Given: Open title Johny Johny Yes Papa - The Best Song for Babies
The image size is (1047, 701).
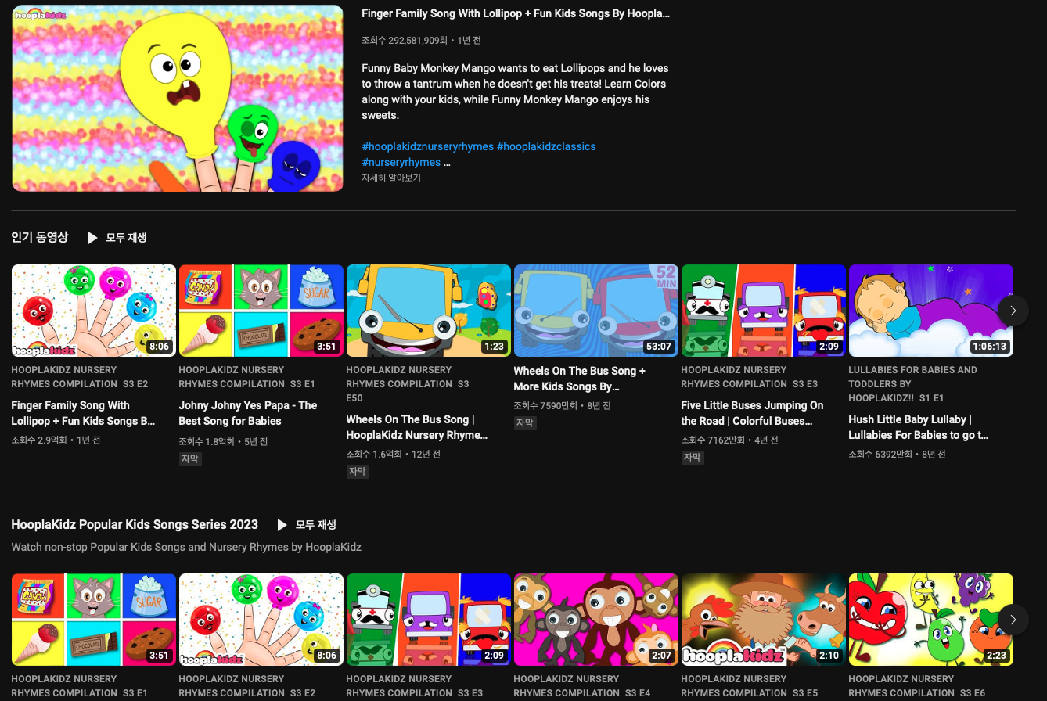Looking at the screenshot, I should click(248, 413).
